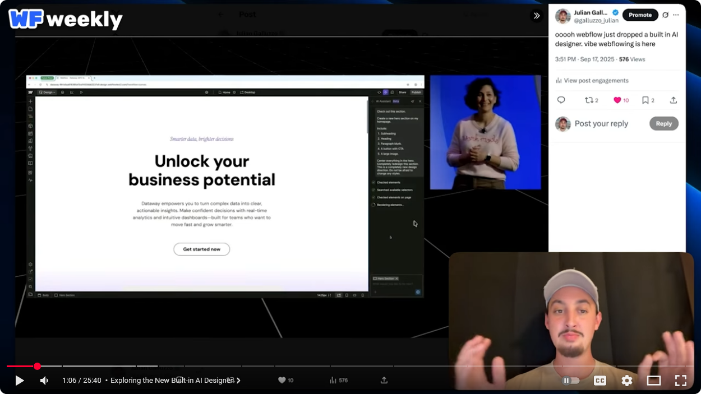Click the purple AI Assistant toolbar icon
This screenshot has width=701, height=394.
coord(385,92)
